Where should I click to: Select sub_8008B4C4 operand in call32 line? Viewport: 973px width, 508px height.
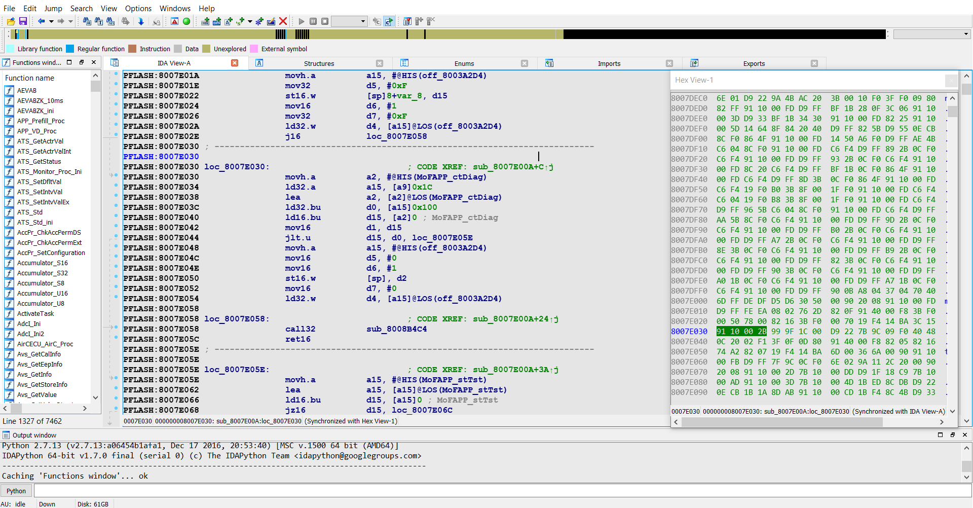point(396,329)
